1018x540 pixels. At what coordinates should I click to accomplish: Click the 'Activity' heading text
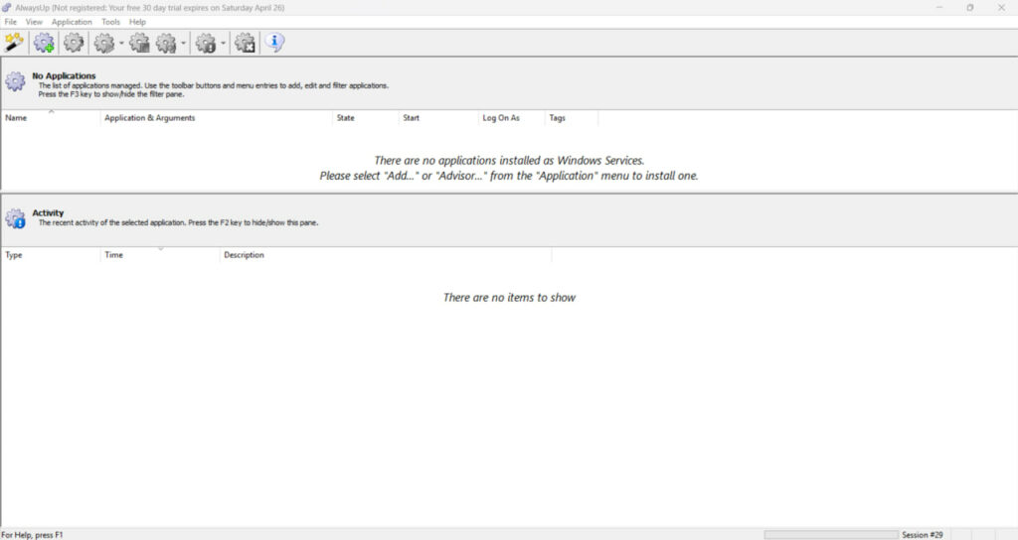[48, 212]
